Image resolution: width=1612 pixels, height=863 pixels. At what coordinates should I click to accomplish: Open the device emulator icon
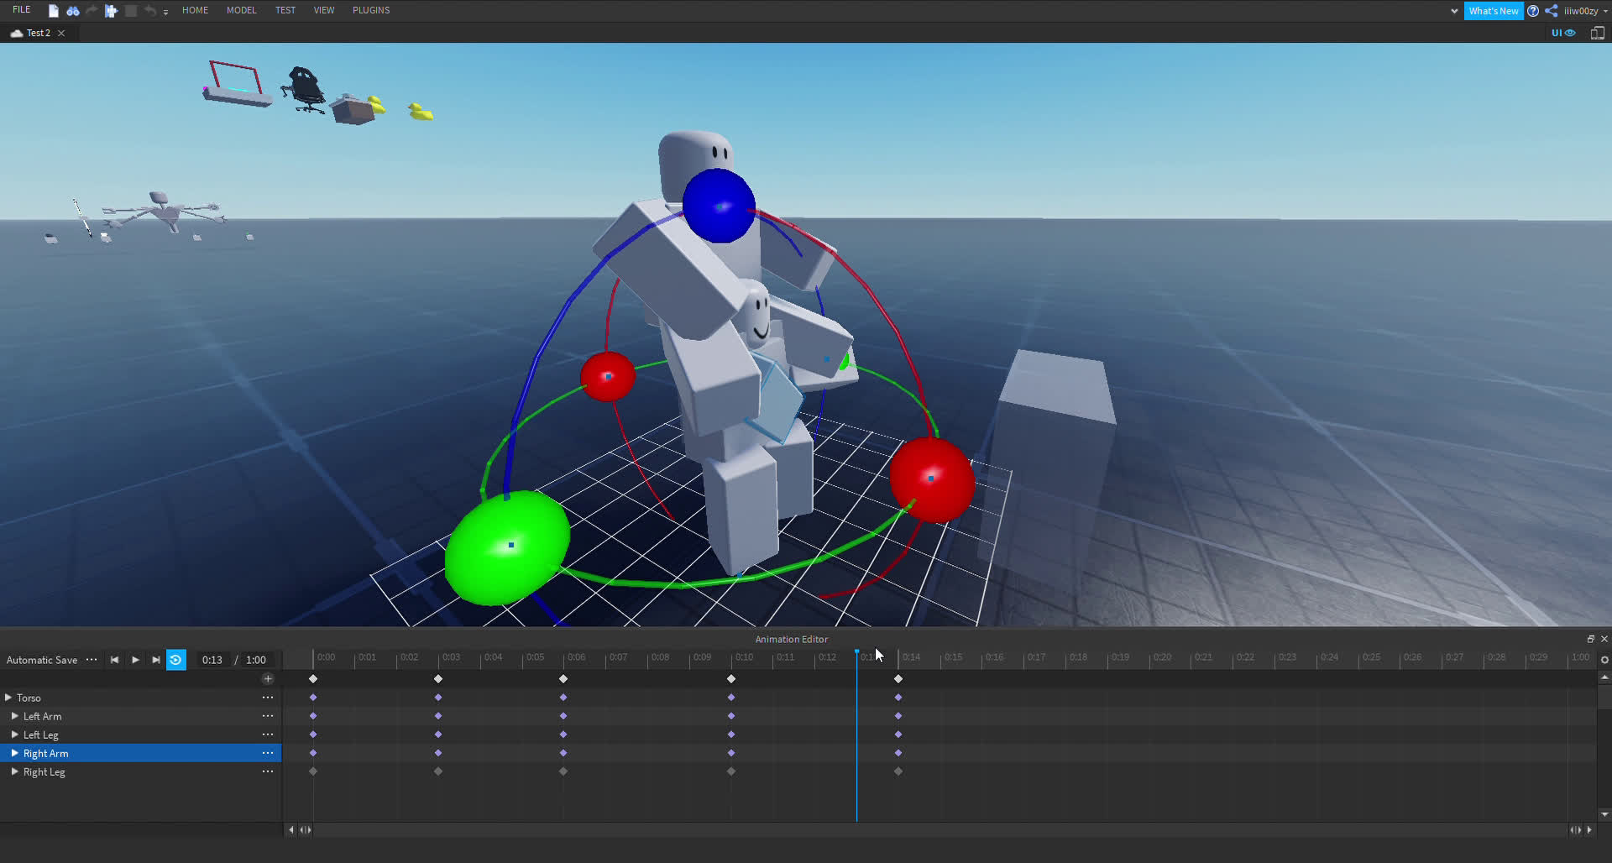pyautogui.click(x=1597, y=33)
